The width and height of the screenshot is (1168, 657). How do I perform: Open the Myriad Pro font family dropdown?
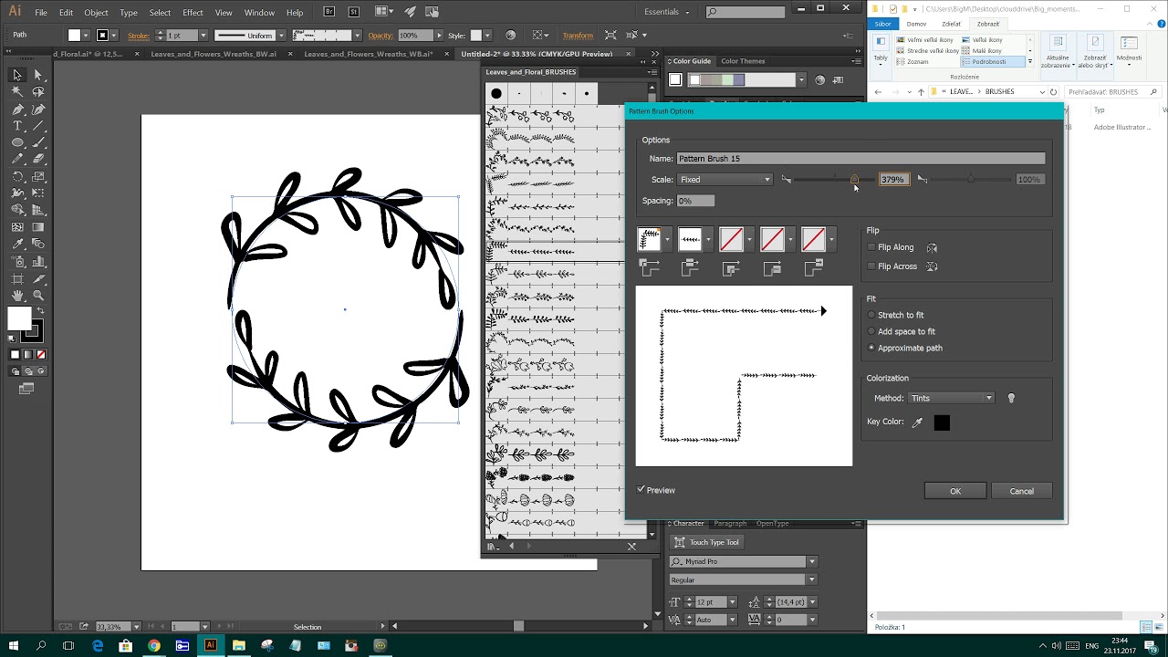tap(811, 562)
